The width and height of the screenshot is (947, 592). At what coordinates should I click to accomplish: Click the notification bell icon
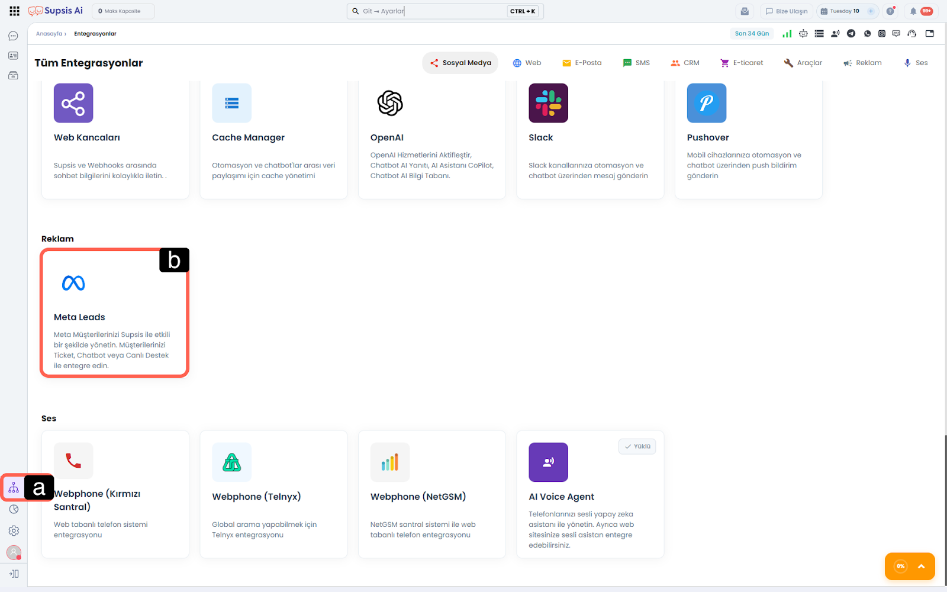pos(913,11)
